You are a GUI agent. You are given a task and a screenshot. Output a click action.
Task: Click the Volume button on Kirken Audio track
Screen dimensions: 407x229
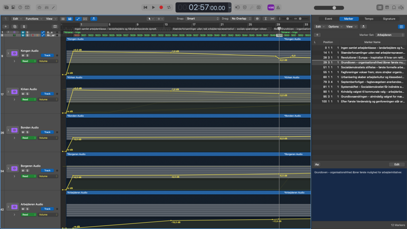point(47,99)
